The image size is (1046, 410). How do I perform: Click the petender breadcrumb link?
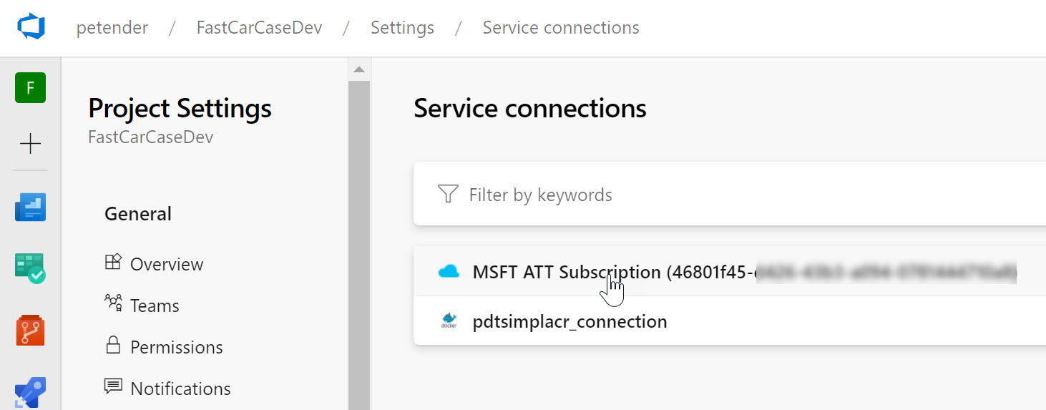[x=112, y=28]
